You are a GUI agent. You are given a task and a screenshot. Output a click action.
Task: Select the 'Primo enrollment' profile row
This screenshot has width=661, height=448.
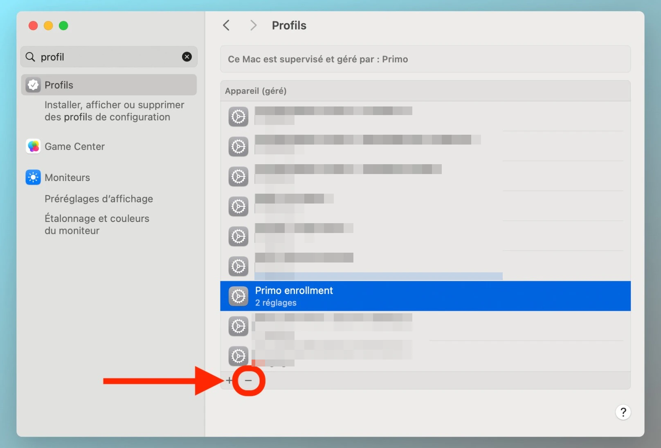click(368, 296)
